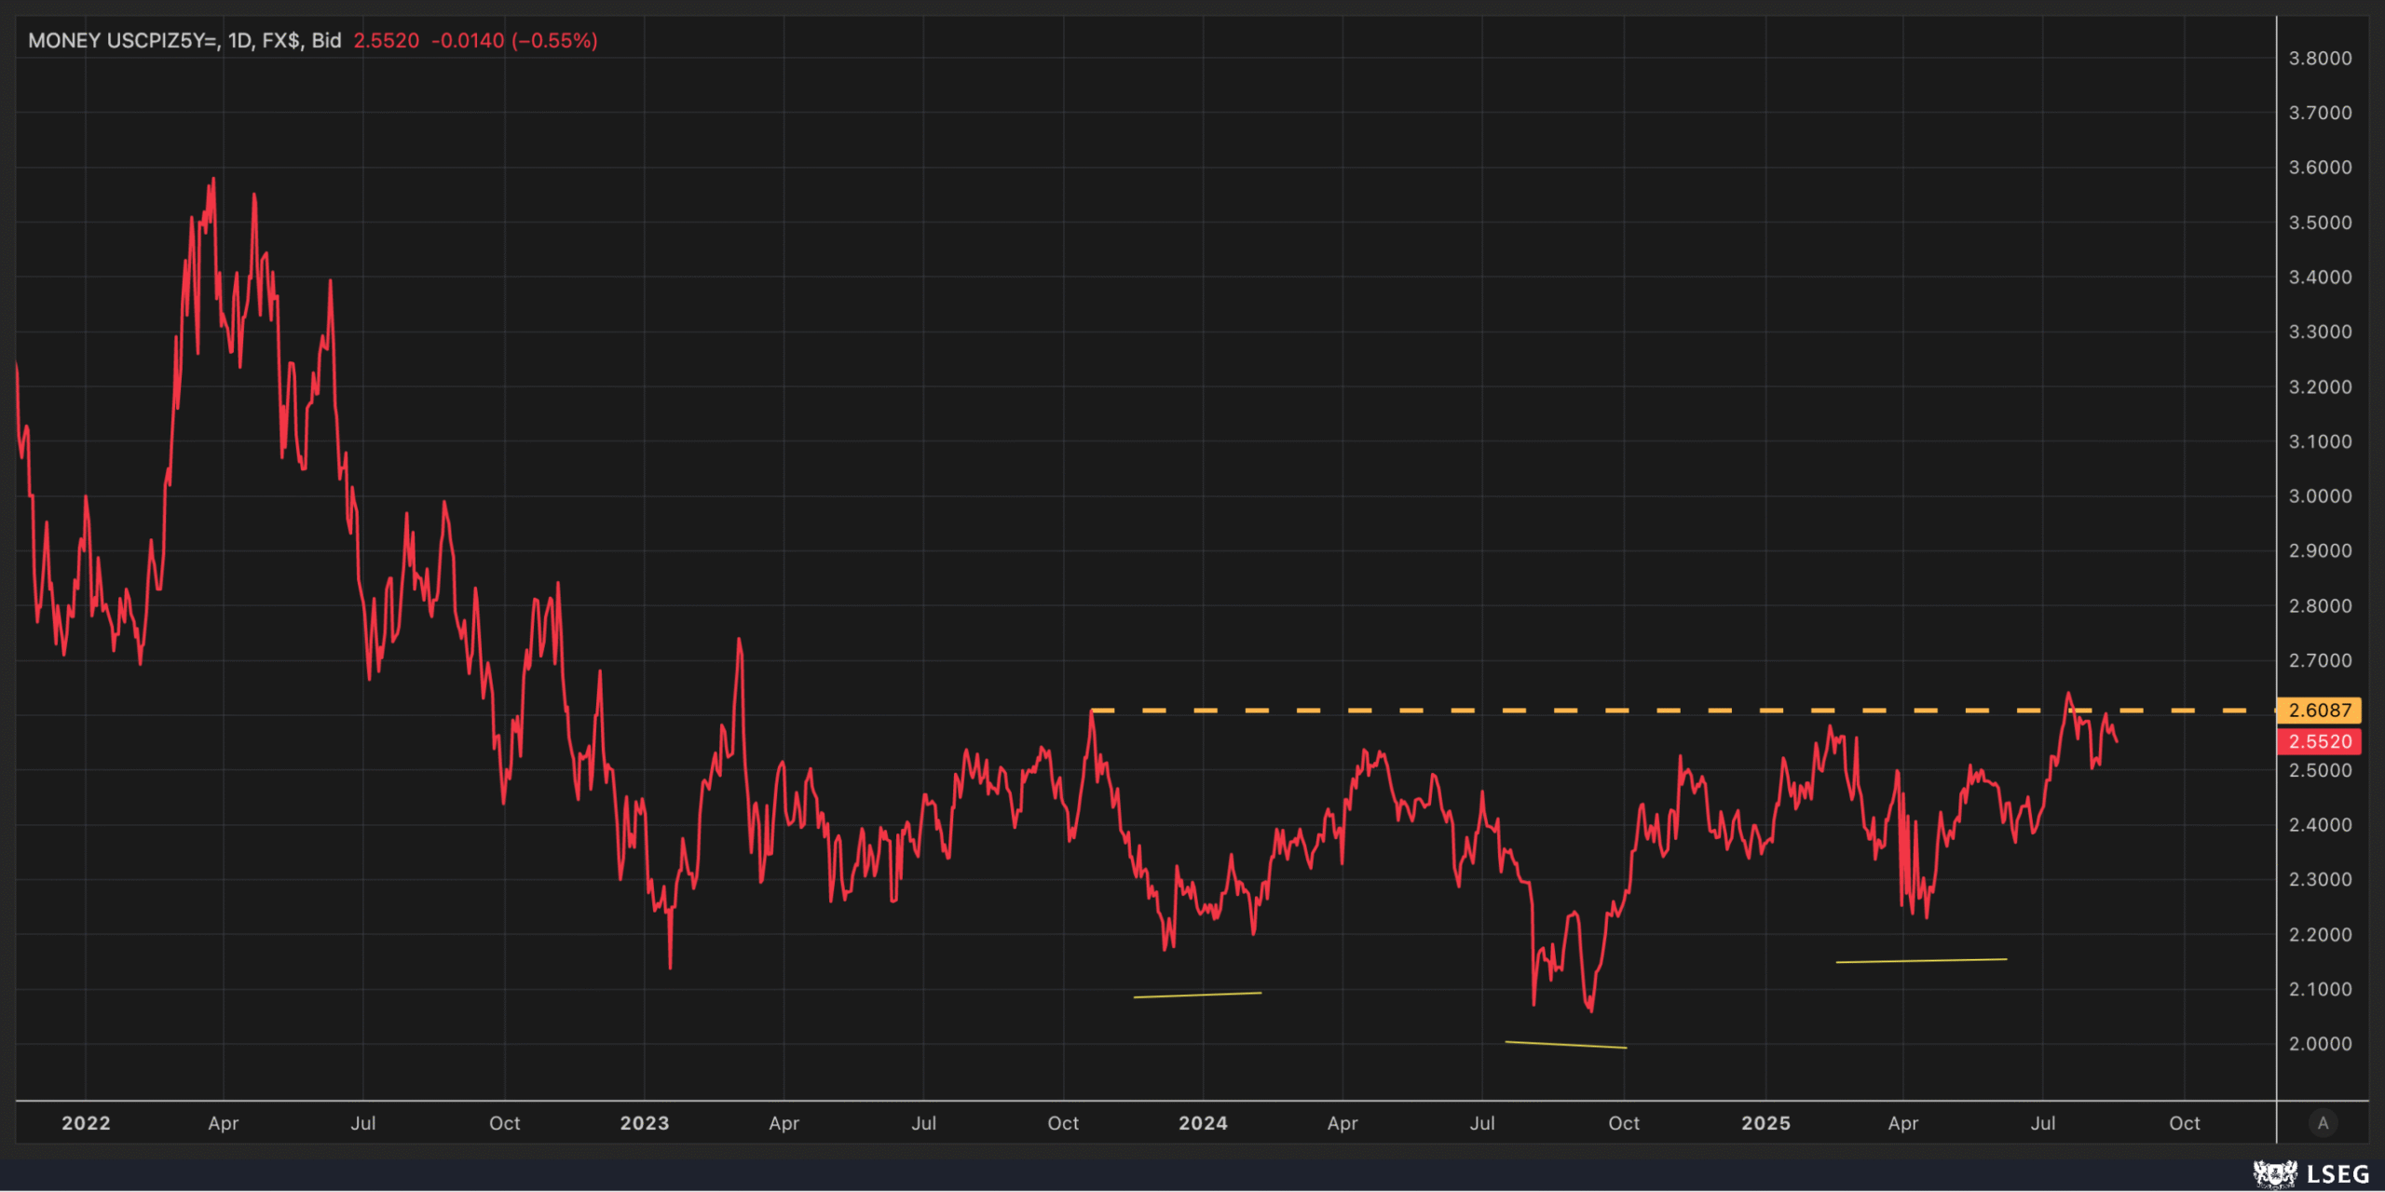
Task: Click the Apr label following 2025
Action: pyautogui.click(x=1903, y=1124)
